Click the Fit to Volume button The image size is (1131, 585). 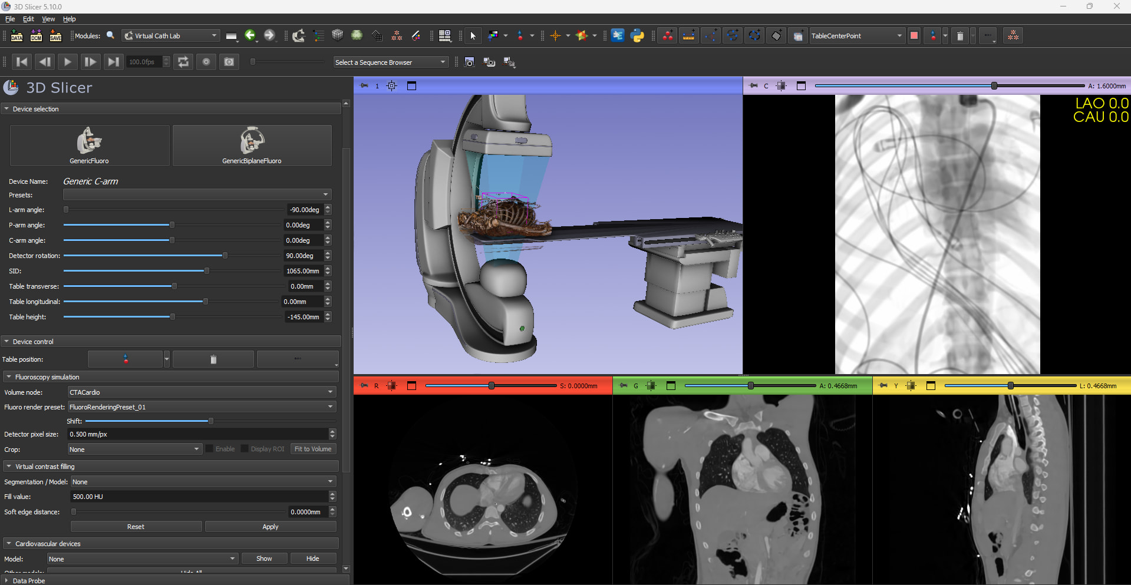[313, 449]
